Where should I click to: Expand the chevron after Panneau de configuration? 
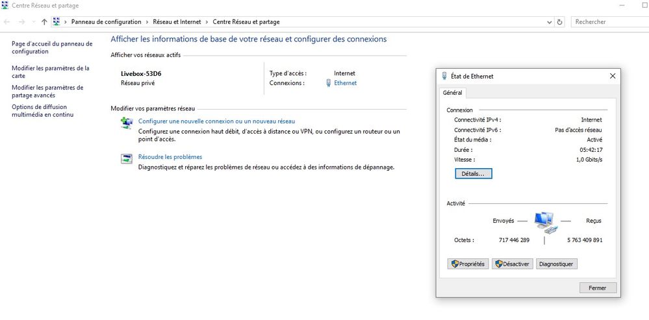147,22
